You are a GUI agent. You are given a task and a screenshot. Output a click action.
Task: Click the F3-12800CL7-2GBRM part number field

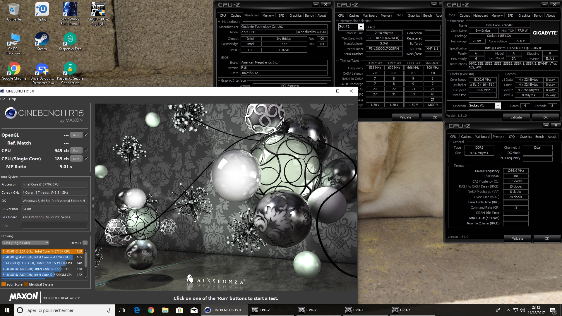tap(384, 49)
